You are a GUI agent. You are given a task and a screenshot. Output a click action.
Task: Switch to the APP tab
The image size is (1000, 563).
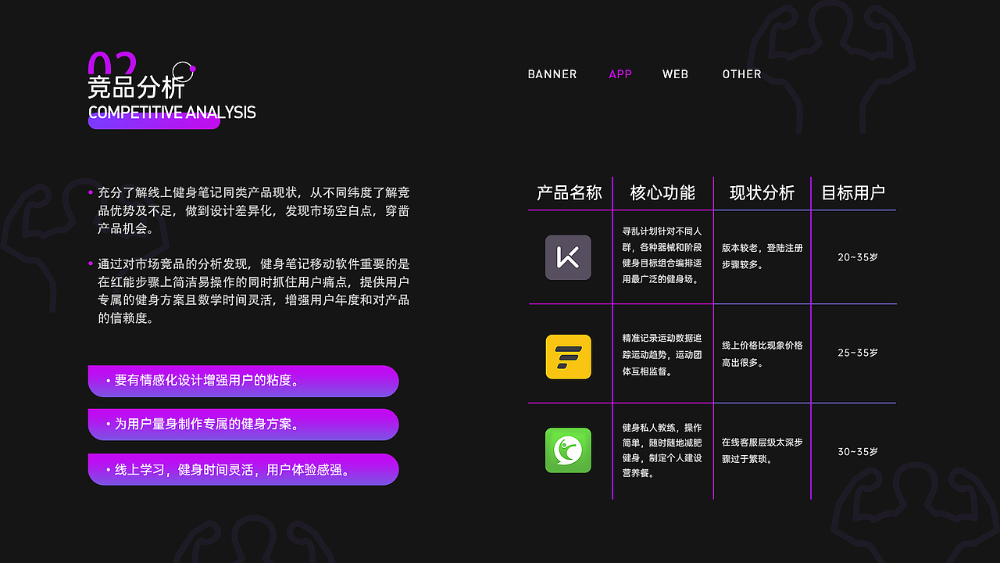pyautogui.click(x=620, y=74)
